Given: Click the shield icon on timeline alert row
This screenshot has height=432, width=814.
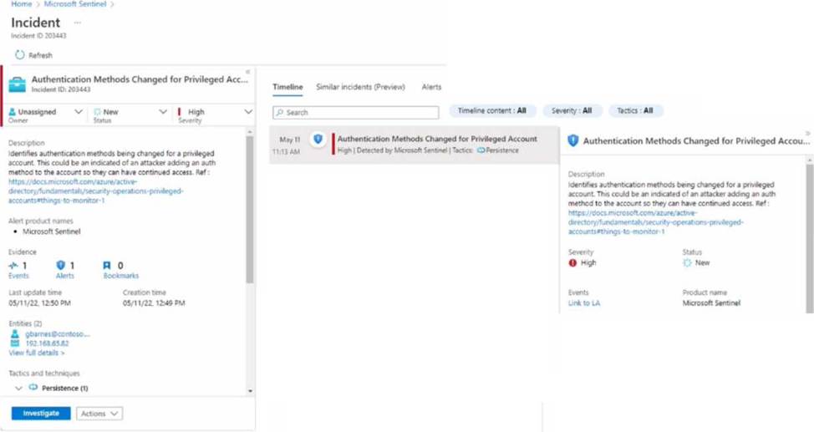Looking at the screenshot, I should click(x=318, y=140).
